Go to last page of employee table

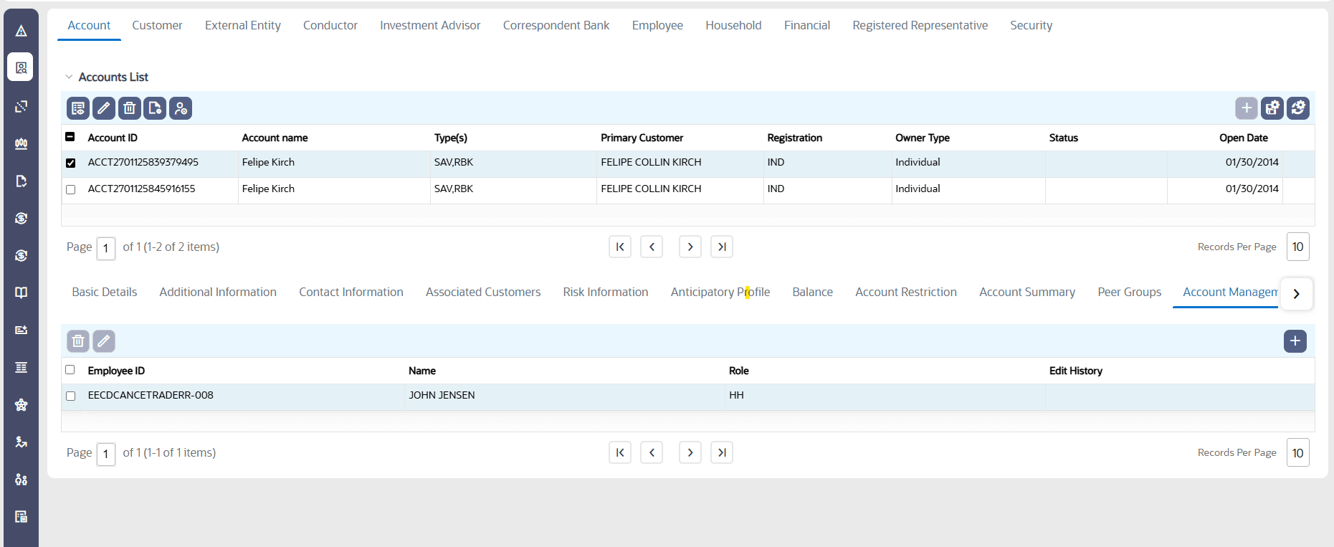tap(722, 452)
